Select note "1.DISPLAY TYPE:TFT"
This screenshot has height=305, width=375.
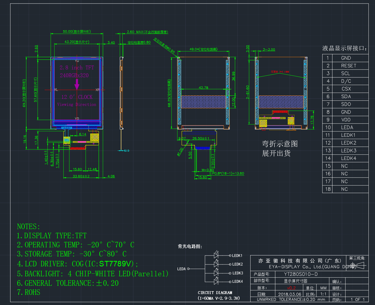(x=52, y=236)
